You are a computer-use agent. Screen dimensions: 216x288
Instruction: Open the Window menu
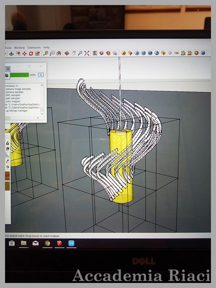19,48
